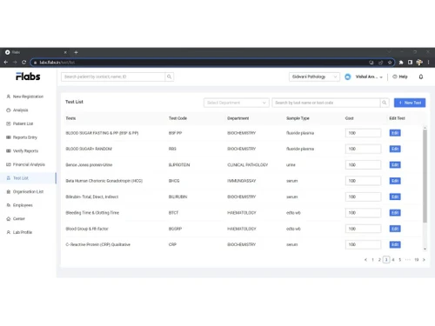The height and width of the screenshot is (326, 435).
Task: Open the Help link
Action: click(400, 77)
